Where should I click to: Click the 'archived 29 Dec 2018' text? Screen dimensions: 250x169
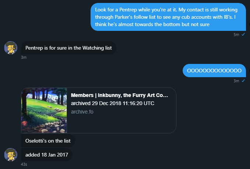(112, 103)
